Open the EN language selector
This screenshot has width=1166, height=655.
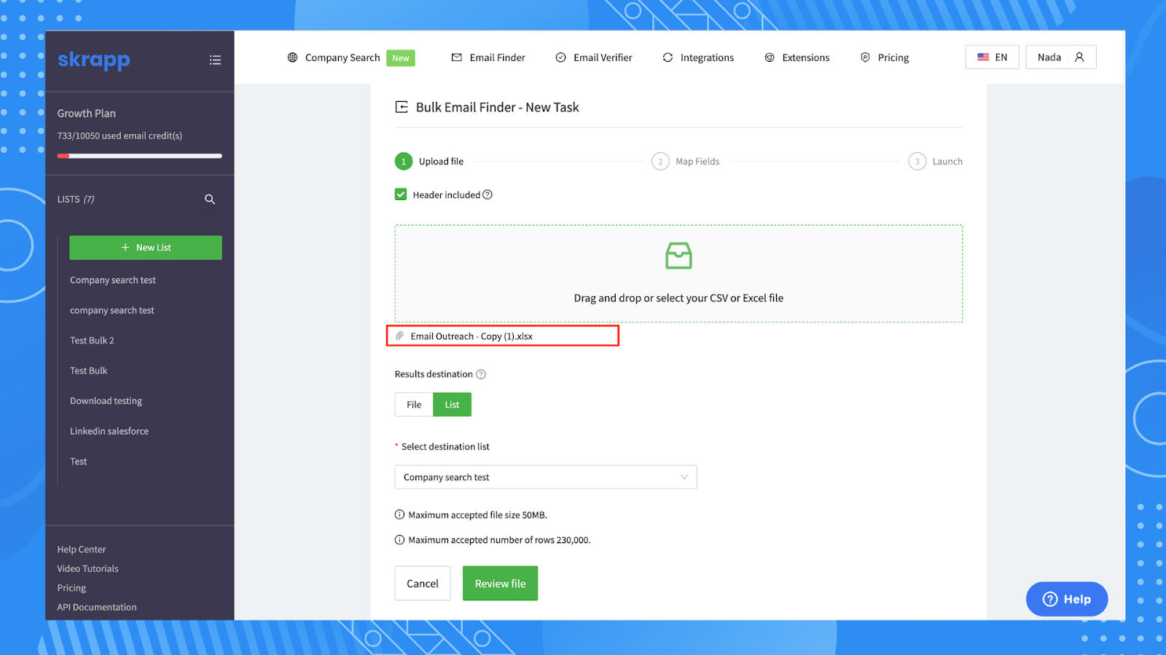click(x=993, y=57)
